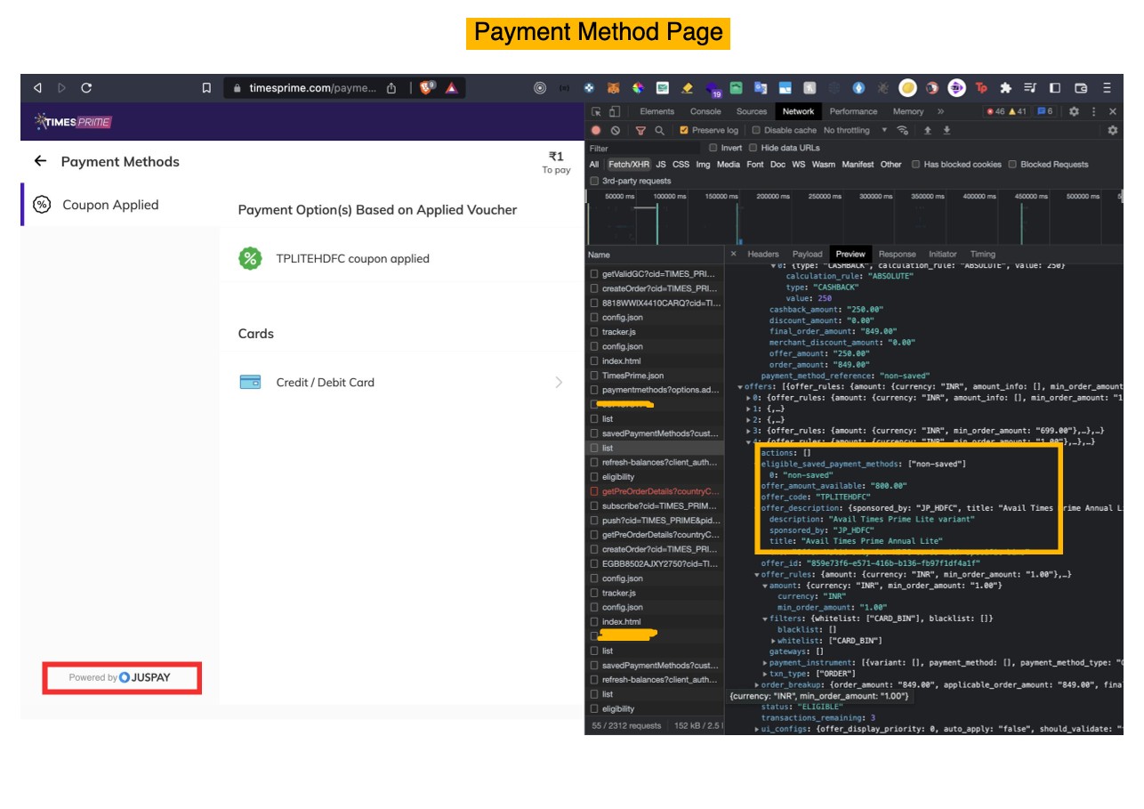The height and width of the screenshot is (809, 1144).
Task: Open network conditions wifi icon
Action: (903, 130)
